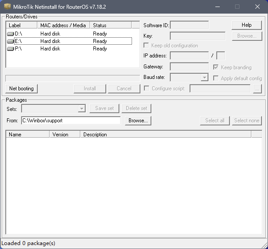Click the Help button
The width and height of the screenshot is (268, 249).
point(247,25)
